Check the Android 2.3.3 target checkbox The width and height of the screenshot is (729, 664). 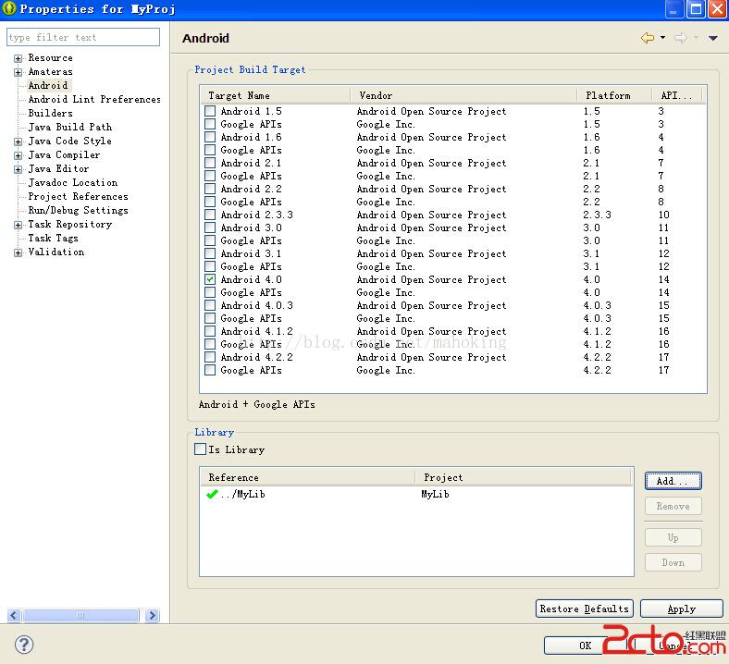point(210,215)
